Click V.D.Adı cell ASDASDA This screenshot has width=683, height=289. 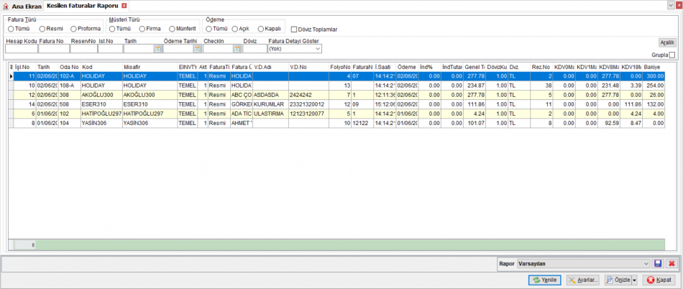pos(270,96)
